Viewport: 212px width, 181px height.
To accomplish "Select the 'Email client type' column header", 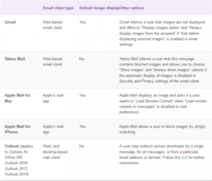I will pyautogui.click(x=58, y=8).
